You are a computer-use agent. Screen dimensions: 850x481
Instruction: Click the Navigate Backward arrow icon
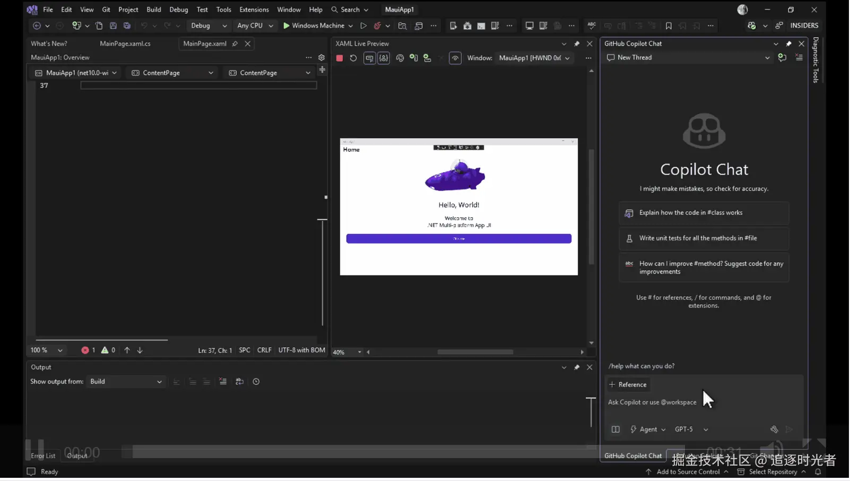tap(37, 25)
